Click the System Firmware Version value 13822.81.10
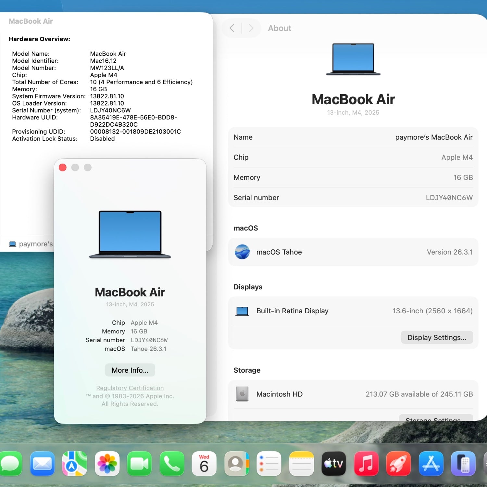Screen dimensions: 487x487 (x=107, y=96)
